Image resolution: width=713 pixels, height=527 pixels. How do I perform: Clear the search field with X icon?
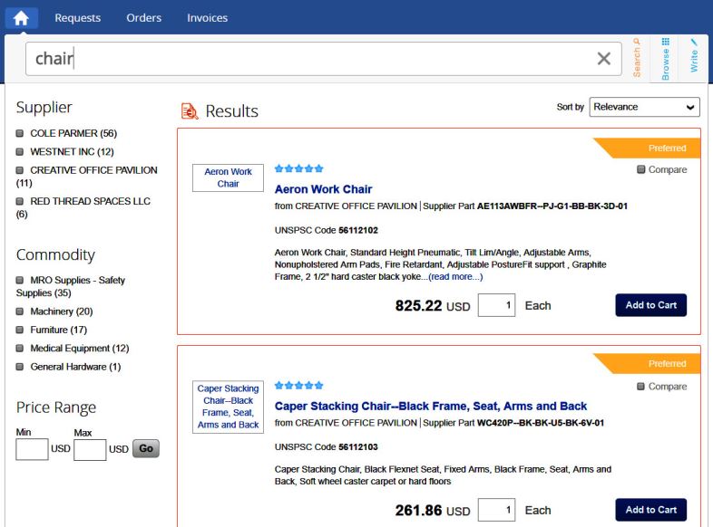pos(603,59)
